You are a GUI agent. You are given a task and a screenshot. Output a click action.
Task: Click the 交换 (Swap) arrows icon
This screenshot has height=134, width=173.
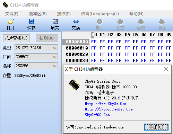76,21
